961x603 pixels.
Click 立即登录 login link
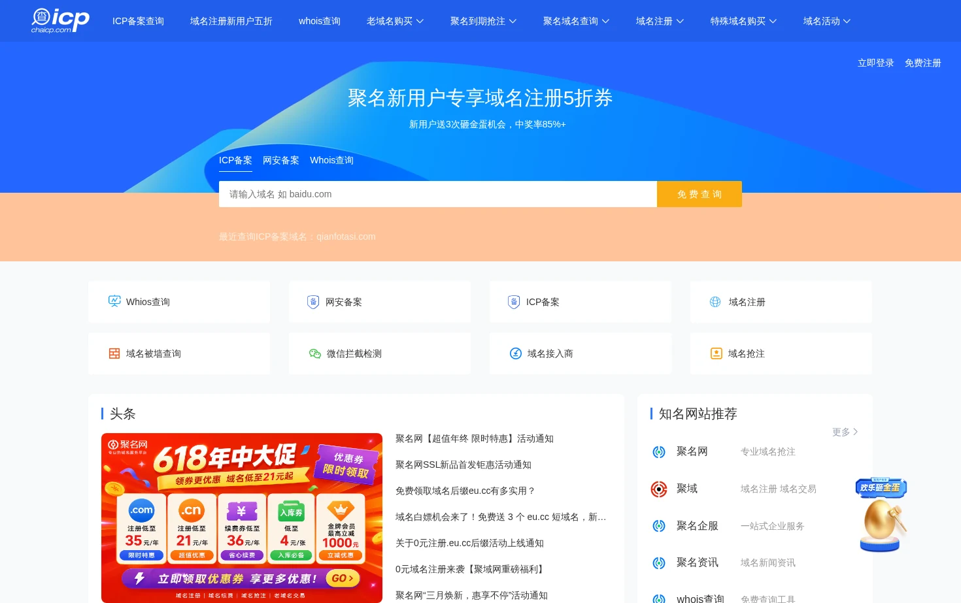click(876, 63)
